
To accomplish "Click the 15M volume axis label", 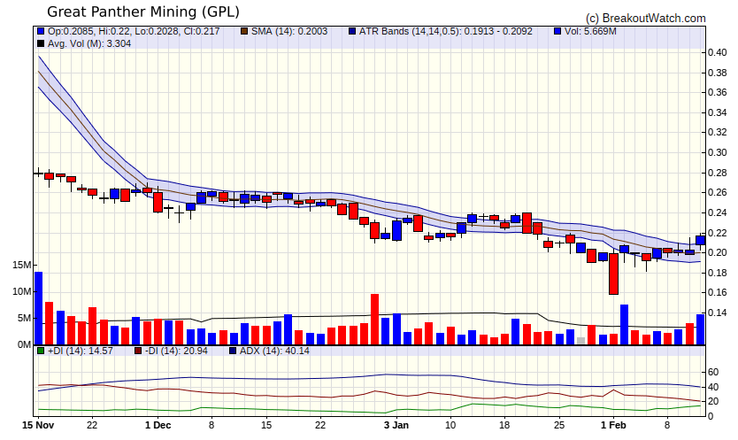I will 21,265.
